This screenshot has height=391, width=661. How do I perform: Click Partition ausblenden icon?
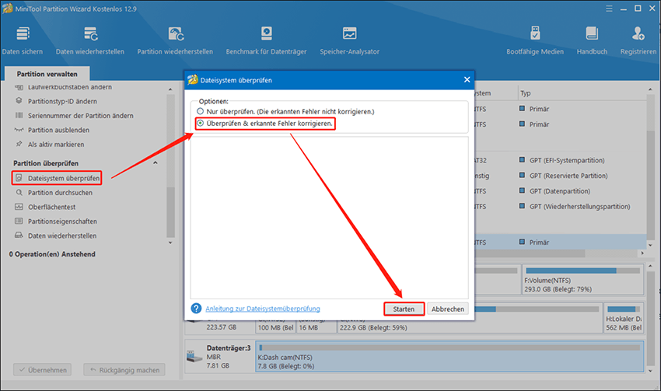click(x=19, y=130)
